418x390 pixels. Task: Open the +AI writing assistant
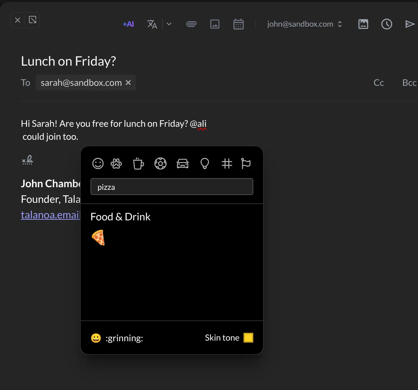pos(128,24)
